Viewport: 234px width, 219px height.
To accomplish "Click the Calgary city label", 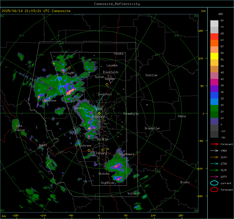I will coord(101,153).
